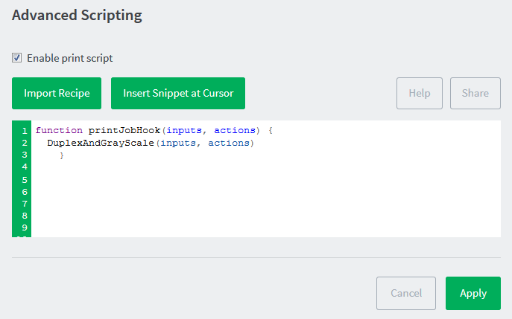The width and height of the screenshot is (512, 319).
Task: Click "DuplexAndGrayScale" on line 2
Action: tap(101, 143)
